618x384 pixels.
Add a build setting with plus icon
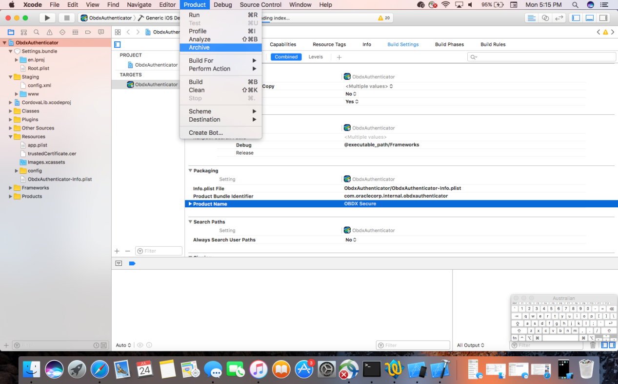(x=339, y=57)
